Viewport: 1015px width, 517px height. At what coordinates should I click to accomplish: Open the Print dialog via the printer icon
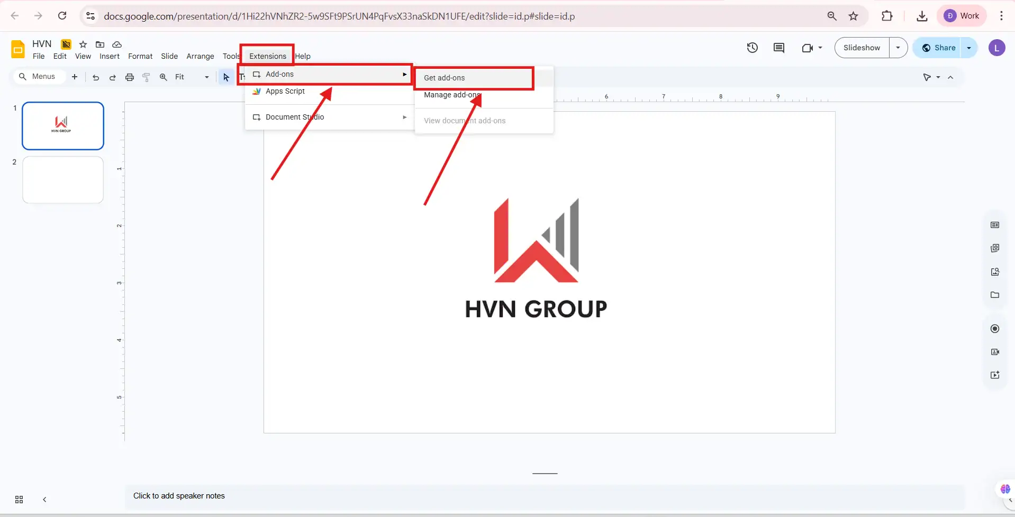[130, 77]
